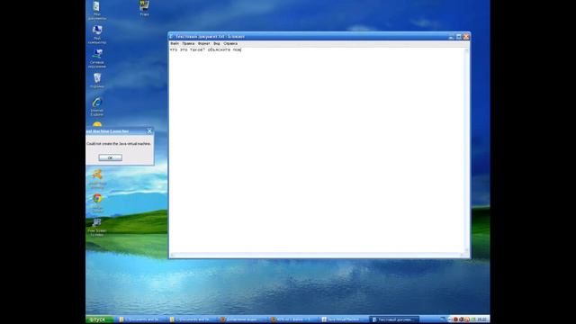Open the Network Places desktop icon
The image size is (576, 324).
97,58
